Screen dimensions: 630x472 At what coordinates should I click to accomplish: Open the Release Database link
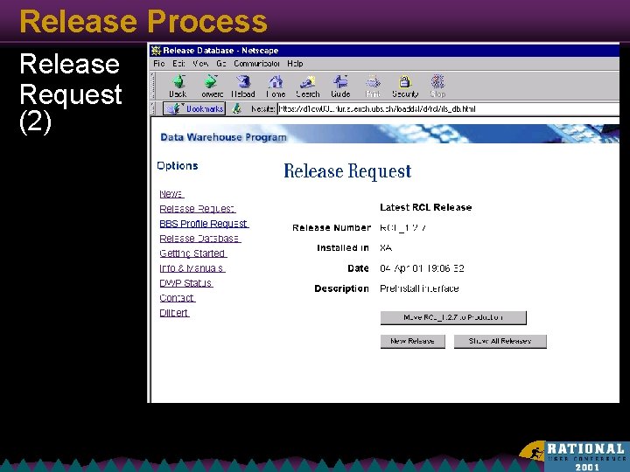[x=200, y=239]
